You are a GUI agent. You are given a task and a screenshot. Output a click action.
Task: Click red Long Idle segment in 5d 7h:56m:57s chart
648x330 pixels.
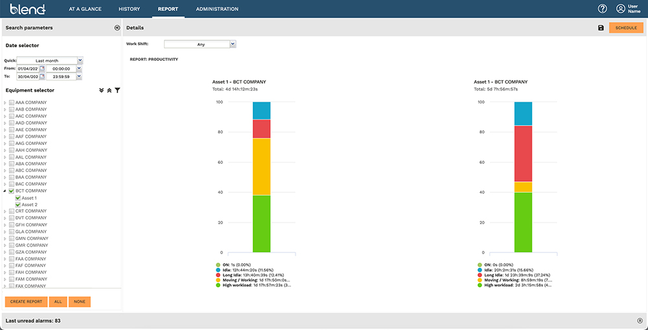(x=523, y=153)
